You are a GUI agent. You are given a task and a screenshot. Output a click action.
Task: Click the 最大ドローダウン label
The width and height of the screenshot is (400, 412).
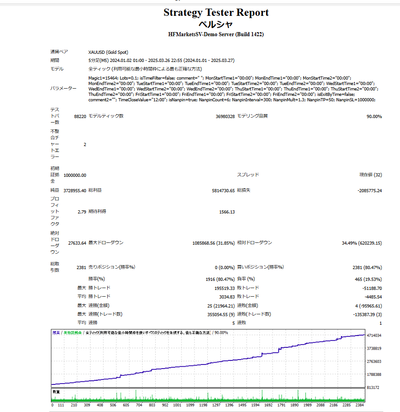pos(106,242)
